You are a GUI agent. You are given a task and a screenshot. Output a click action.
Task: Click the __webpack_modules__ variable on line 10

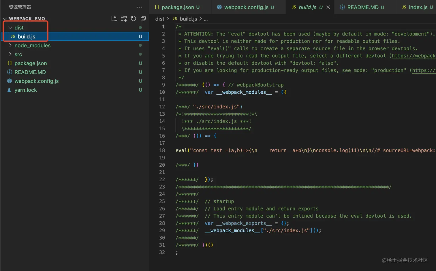[244, 92]
